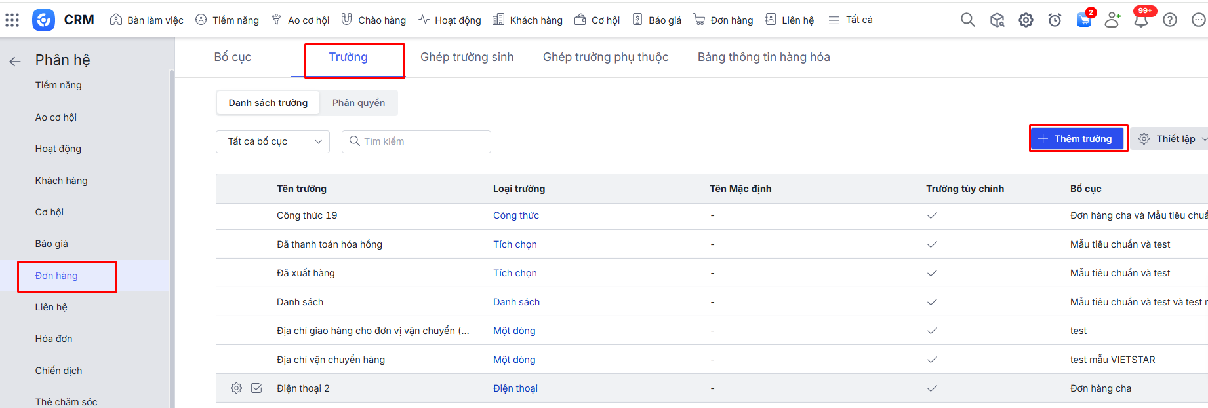Click the Công thức field type link

(x=515, y=215)
